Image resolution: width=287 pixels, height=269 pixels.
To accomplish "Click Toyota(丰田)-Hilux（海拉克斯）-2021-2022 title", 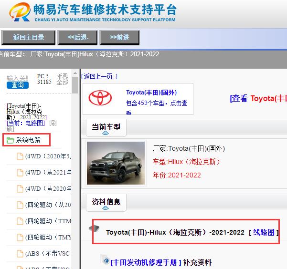I will point(175,232).
